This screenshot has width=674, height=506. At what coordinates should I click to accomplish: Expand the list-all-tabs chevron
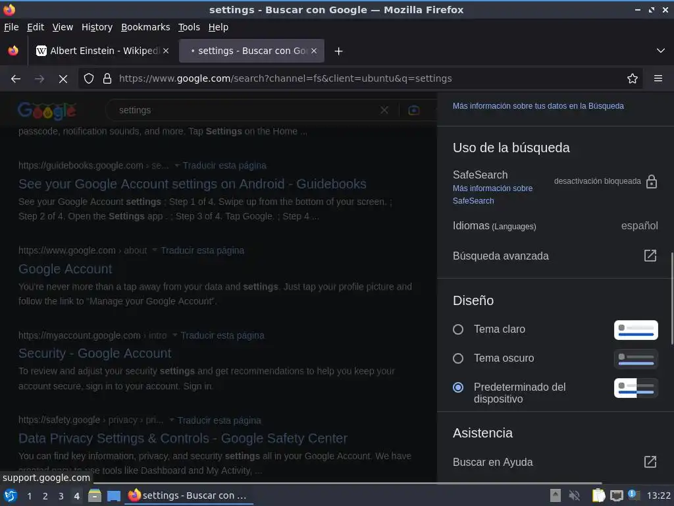coord(661,51)
